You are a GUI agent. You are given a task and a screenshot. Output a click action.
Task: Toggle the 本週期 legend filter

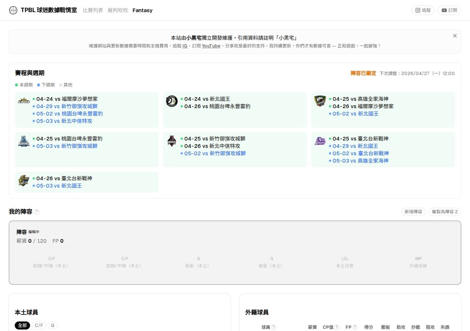(x=24, y=85)
